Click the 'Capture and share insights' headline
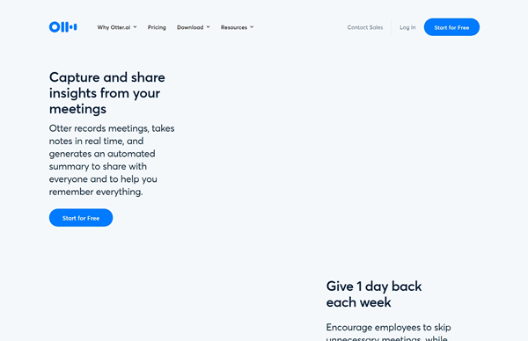The height and width of the screenshot is (341, 528). coord(107,93)
